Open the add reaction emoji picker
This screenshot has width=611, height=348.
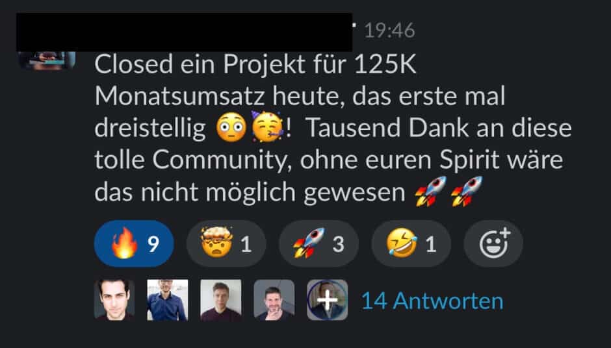click(x=493, y=243)
